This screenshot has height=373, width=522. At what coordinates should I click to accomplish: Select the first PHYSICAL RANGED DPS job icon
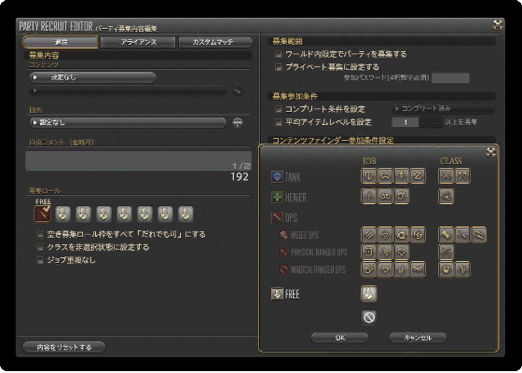(x=368, y=252)
